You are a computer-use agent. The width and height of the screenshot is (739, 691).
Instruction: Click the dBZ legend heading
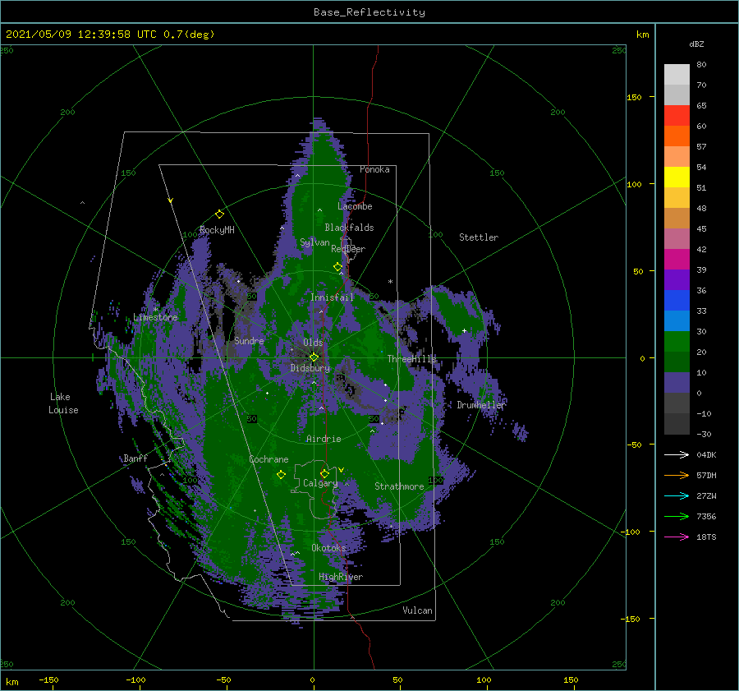[696, 44]
